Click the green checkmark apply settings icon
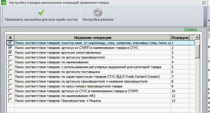Viewport: 210px width, 113px height. (x=41, y=12)
